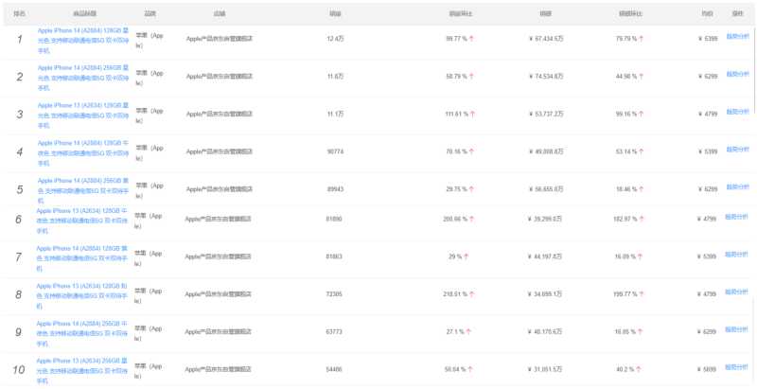Open trend analysis for the rank 10 row
Image resolution: width=757 pixels, height=389 pixels.
736,366
